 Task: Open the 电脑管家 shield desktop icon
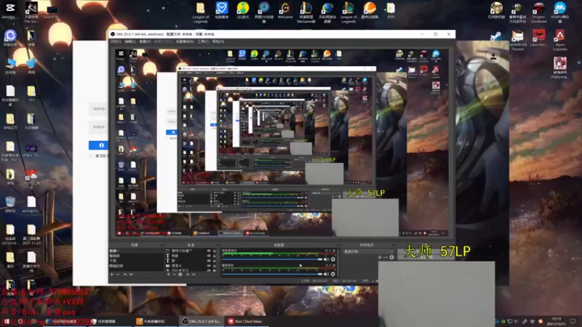pyautogui.click(x=222, y=10)
